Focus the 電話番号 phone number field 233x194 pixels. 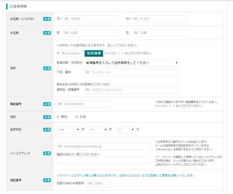[x=84, y=104]
